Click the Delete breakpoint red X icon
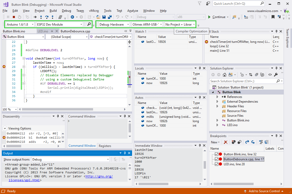 click(226, 142)
